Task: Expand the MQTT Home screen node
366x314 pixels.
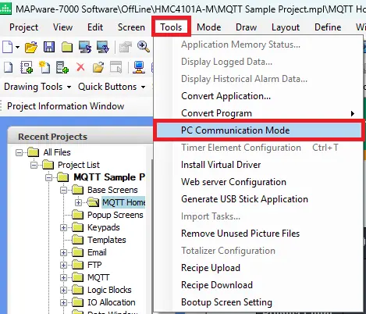Action: pyautogui.click(x=78, y=202)
